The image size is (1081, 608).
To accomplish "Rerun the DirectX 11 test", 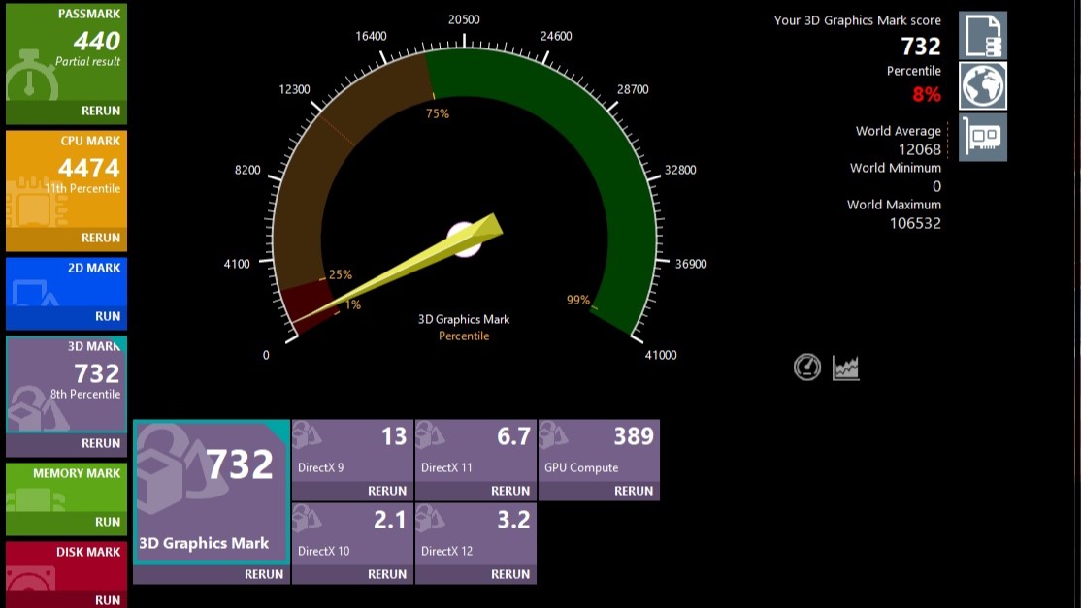I will click(510, 491).
